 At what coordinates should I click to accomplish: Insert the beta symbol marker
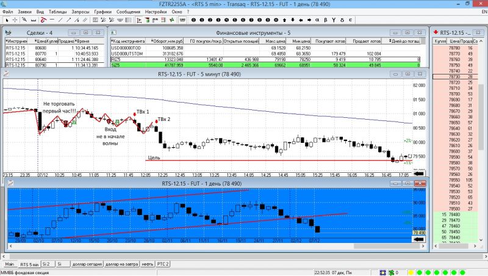(x=326, y=20)
